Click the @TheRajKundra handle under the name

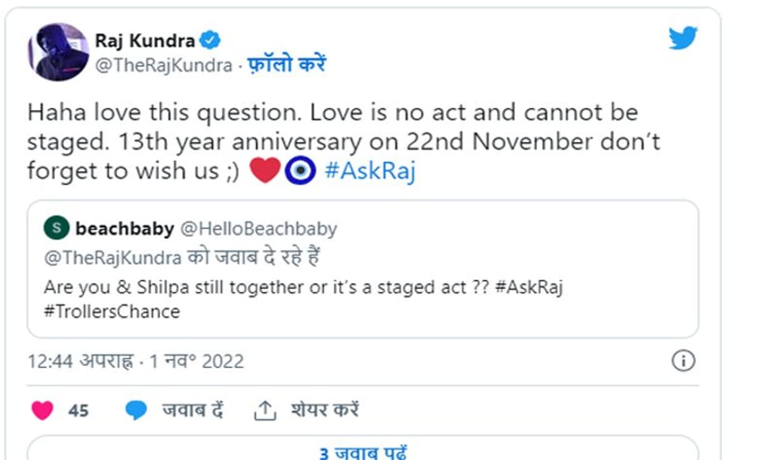click(x=163, y=66)
